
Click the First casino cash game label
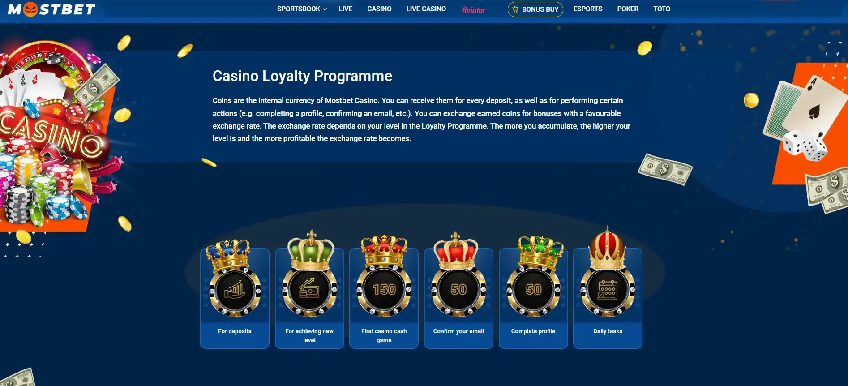pyautogui.click(x=384, y=335)
